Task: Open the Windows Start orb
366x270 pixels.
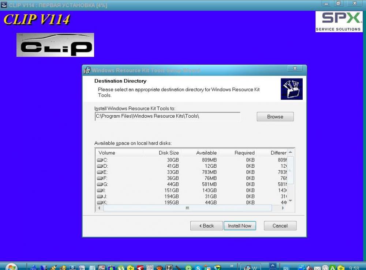Action: coord(11,267)
